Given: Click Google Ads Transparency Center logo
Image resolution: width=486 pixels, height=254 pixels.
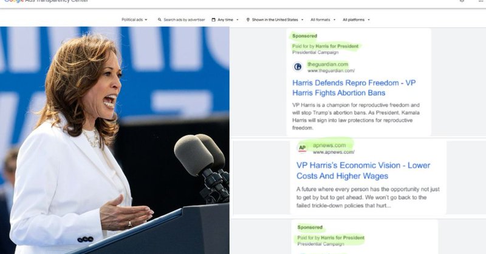Looking at the screenshot, I should (47, 1).
